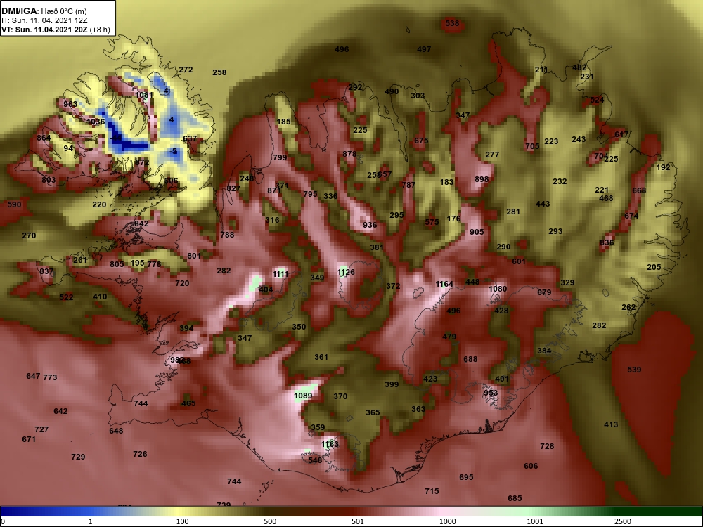The height and width of the screenshot is (527, 703).
Task: Click the value 272 north of the Westfjords
Action: (186, 70)
